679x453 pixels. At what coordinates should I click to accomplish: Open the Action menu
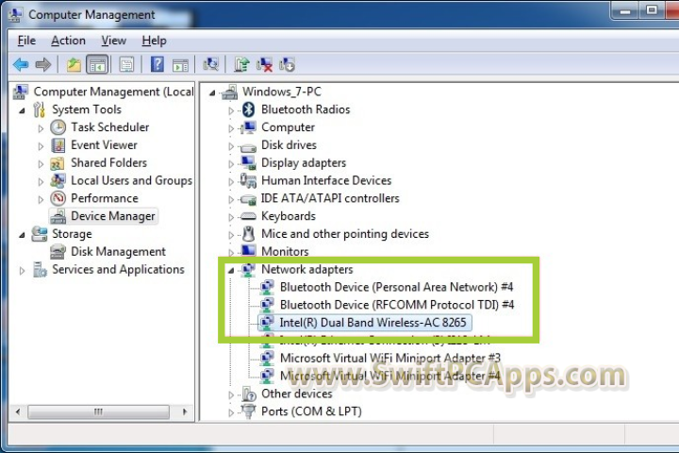[68, 41]
